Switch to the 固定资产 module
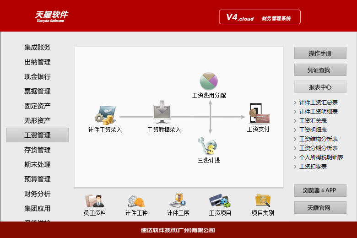 [38, 106]
